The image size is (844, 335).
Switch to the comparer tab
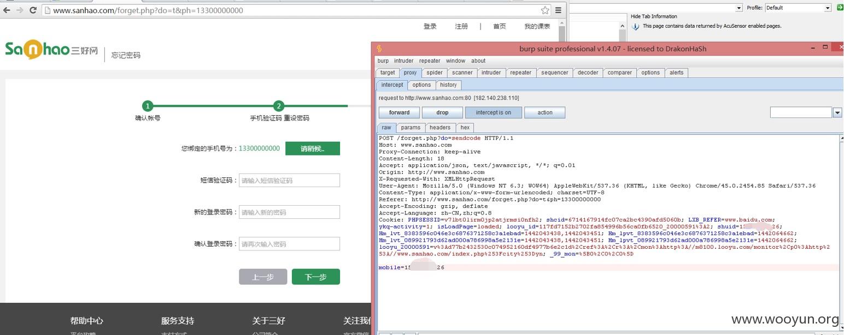[x=619, y=73]
